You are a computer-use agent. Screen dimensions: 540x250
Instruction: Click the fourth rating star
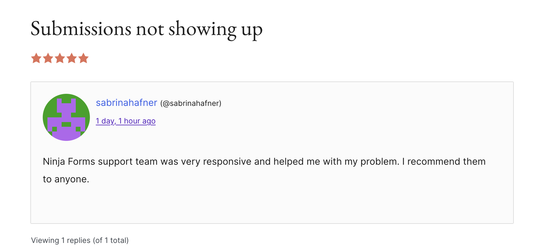(72, 58)
